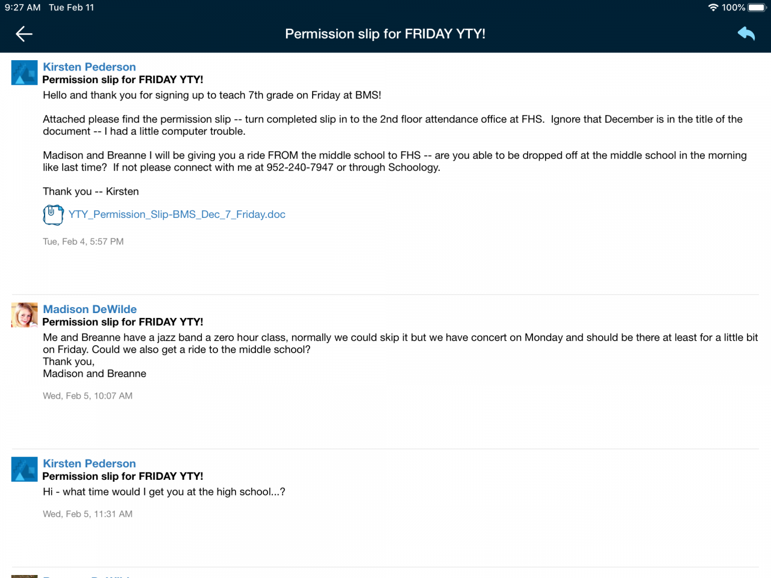
Task: Tap the Tue, Feb 4, 5:57 PM timestamp
Action: 83,241
